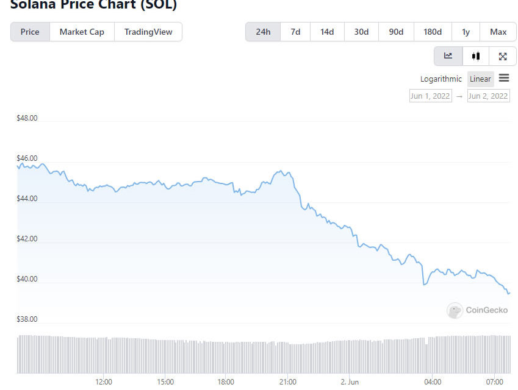Enable Linear price scale
This screenshot has width=518, height=390.
point(480,79)
